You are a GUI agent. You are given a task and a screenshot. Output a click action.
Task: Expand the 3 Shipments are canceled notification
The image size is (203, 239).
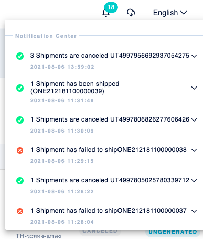pyautogui.click(x=194, y=56)
